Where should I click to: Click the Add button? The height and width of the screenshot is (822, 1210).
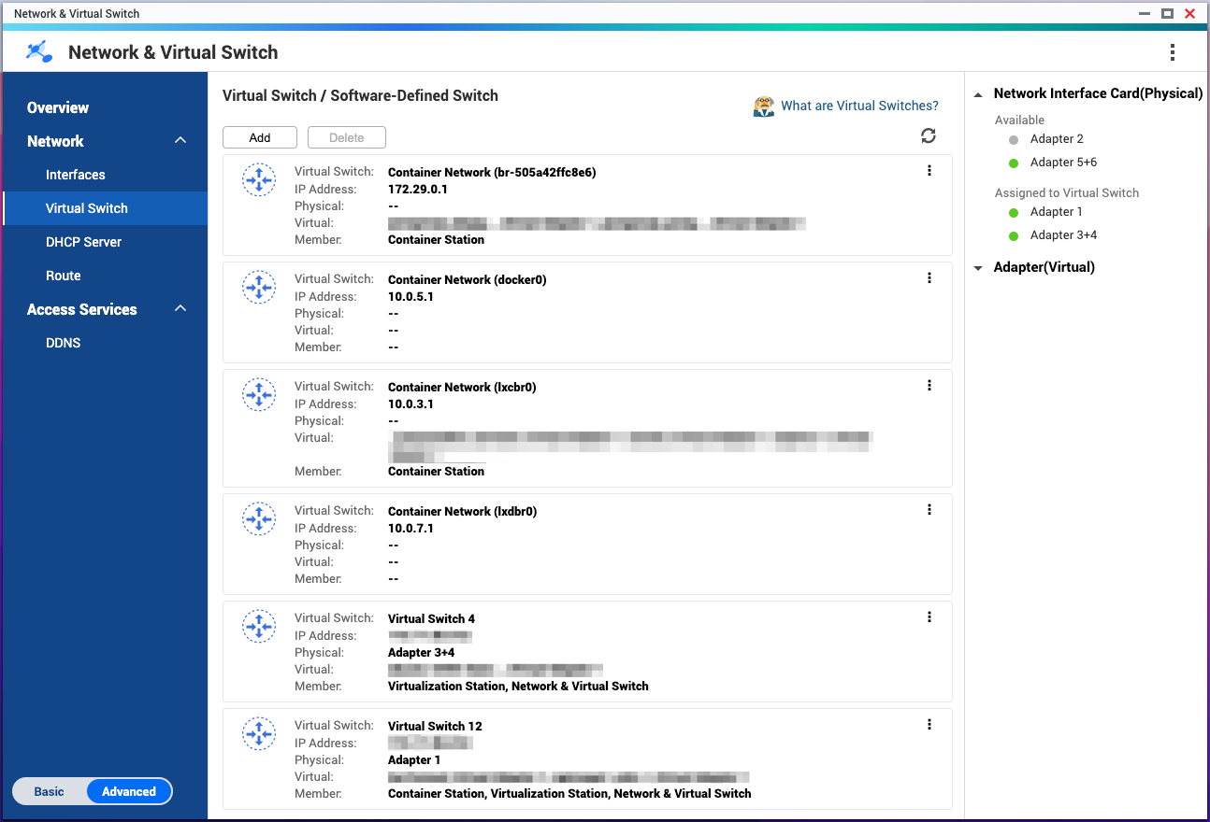click(x=260, y=137)
